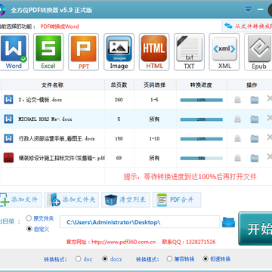Viewport: 272px width, 272px height.
Task: Remove 精装修设计施工招标文件 pdf from list
Action: [x=269, y=156]
